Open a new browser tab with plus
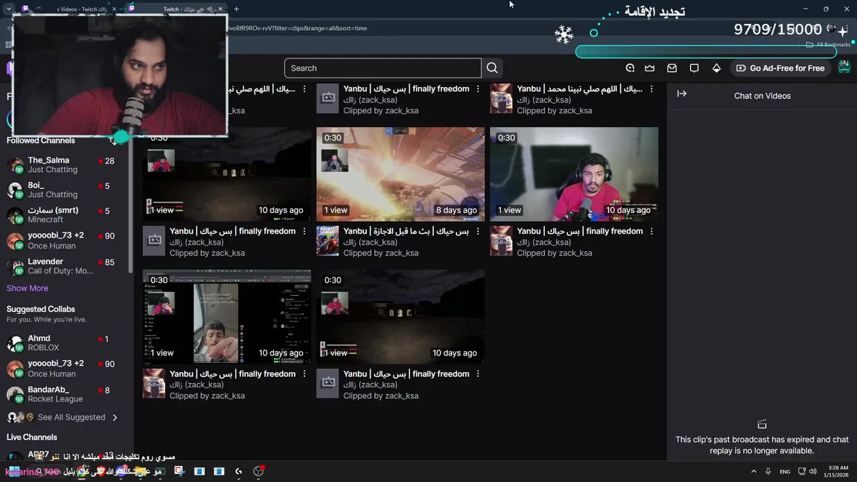 [236, 9]
